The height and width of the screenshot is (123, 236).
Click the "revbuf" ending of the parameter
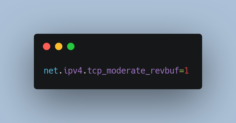[165, 71]
